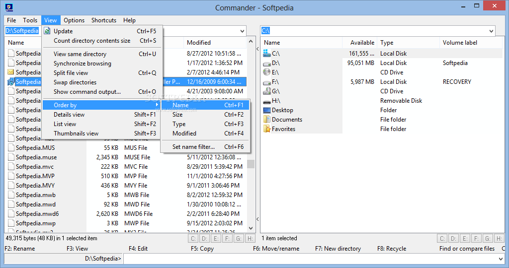Switch to Details view

point(101,114)
